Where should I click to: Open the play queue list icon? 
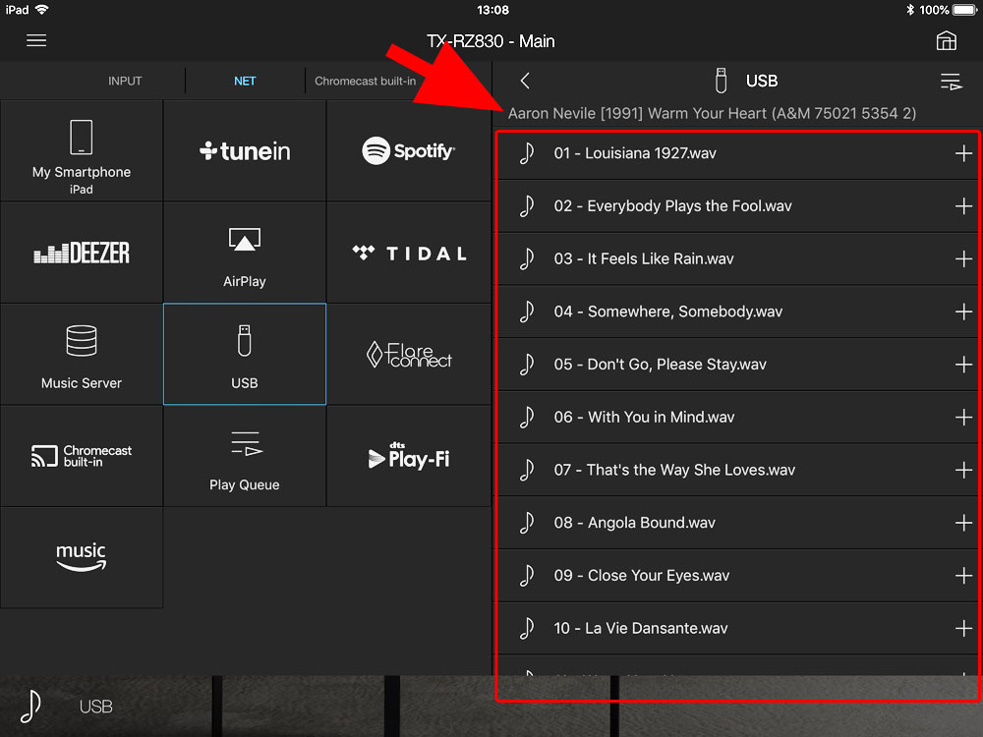(951, 82)
